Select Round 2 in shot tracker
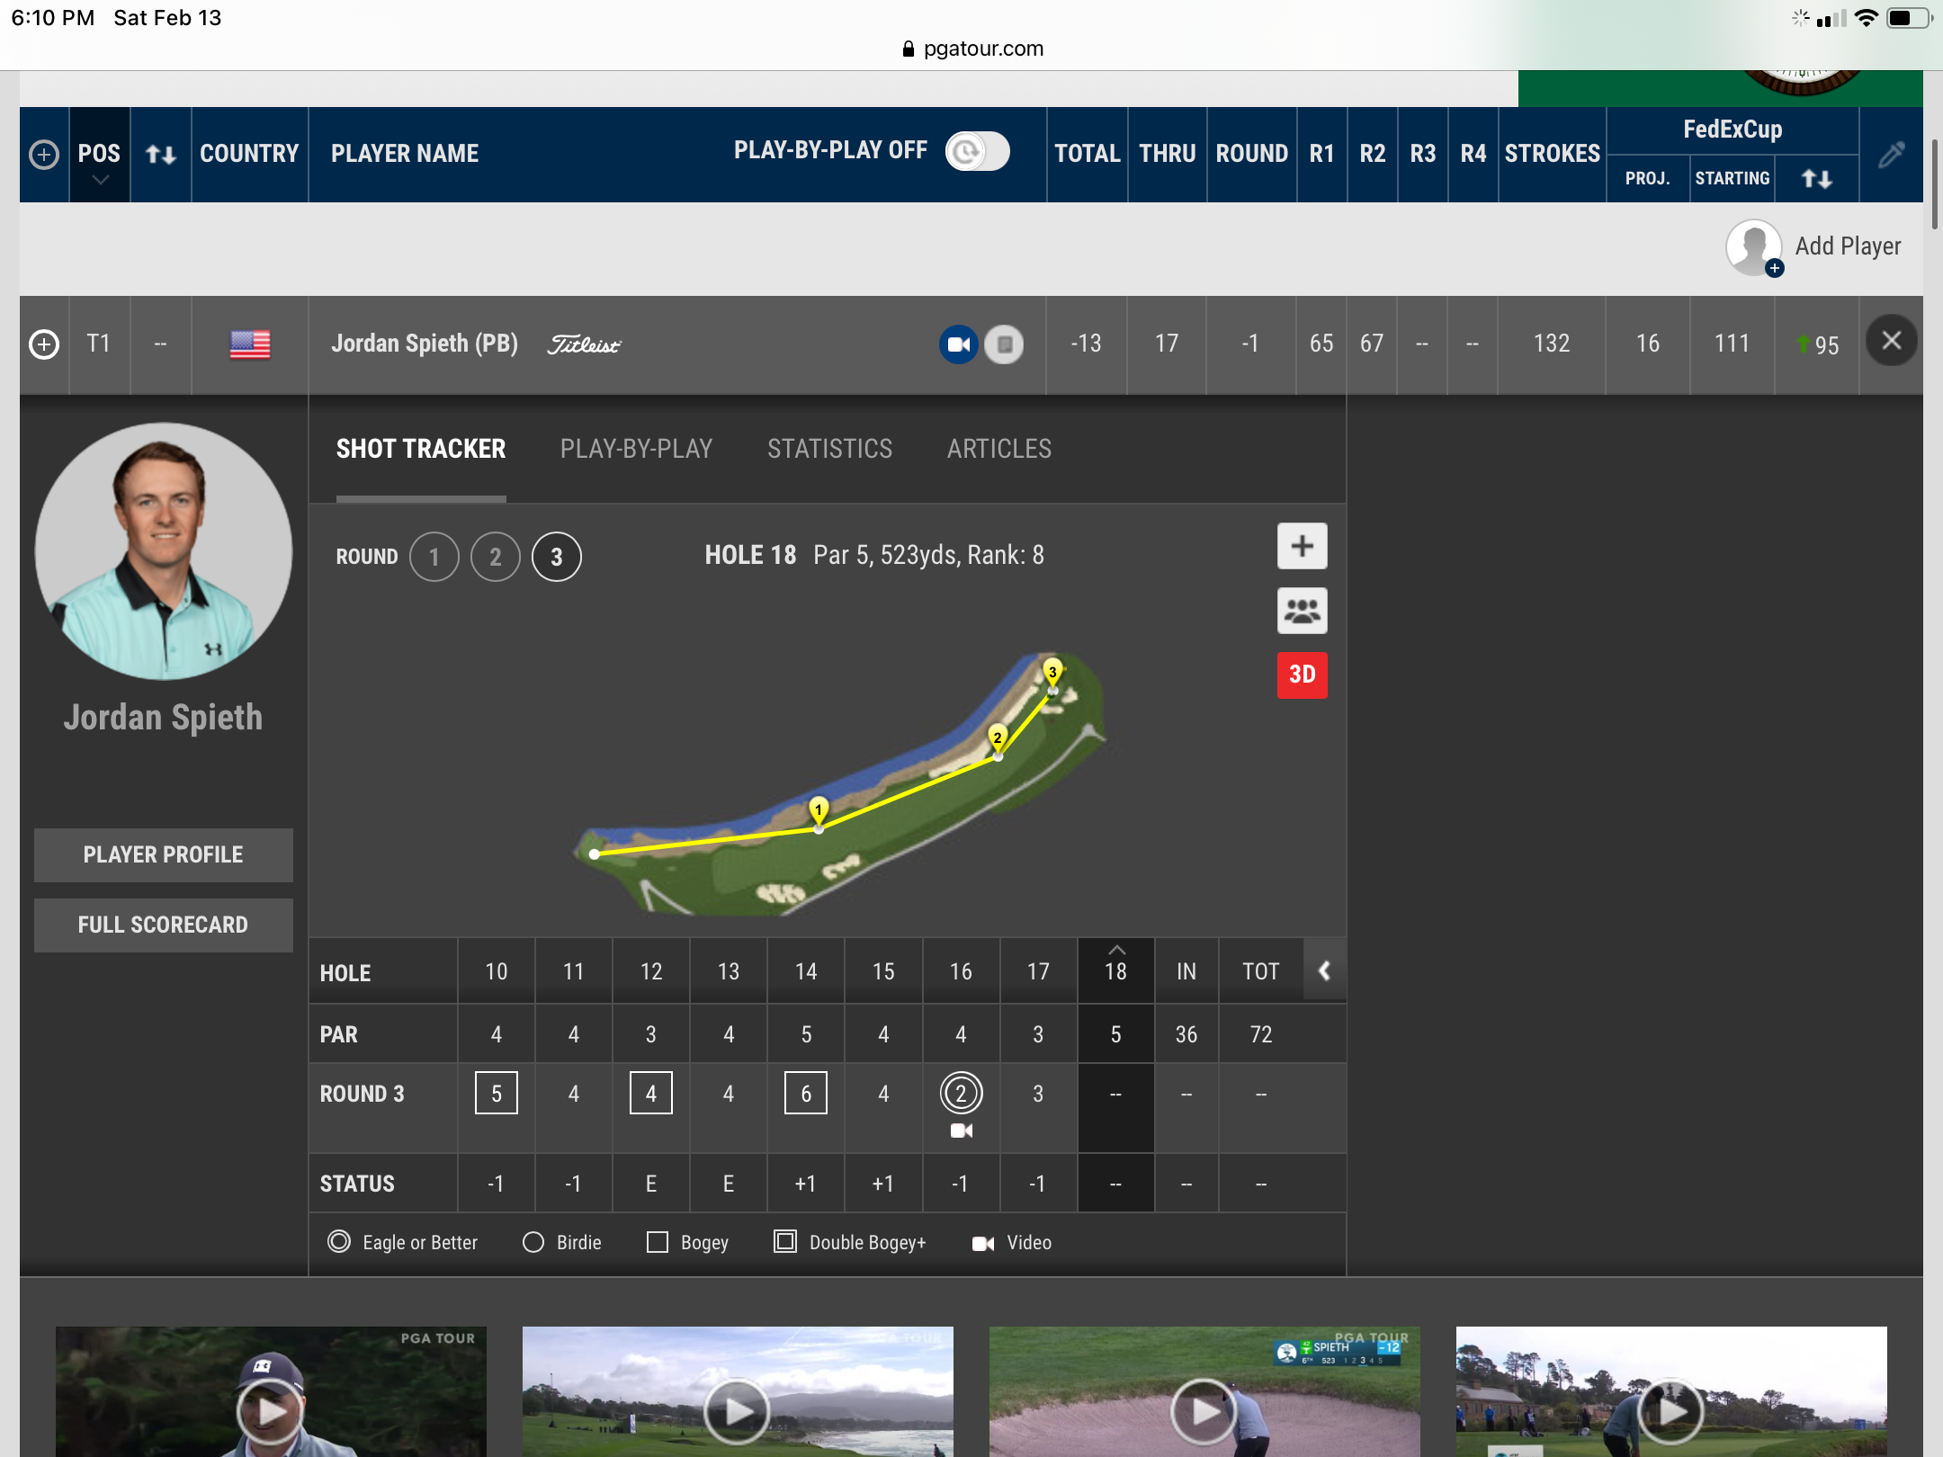Image resolution: width=1943 pixels, height=1457 pixels. click(x=495, y=557)
